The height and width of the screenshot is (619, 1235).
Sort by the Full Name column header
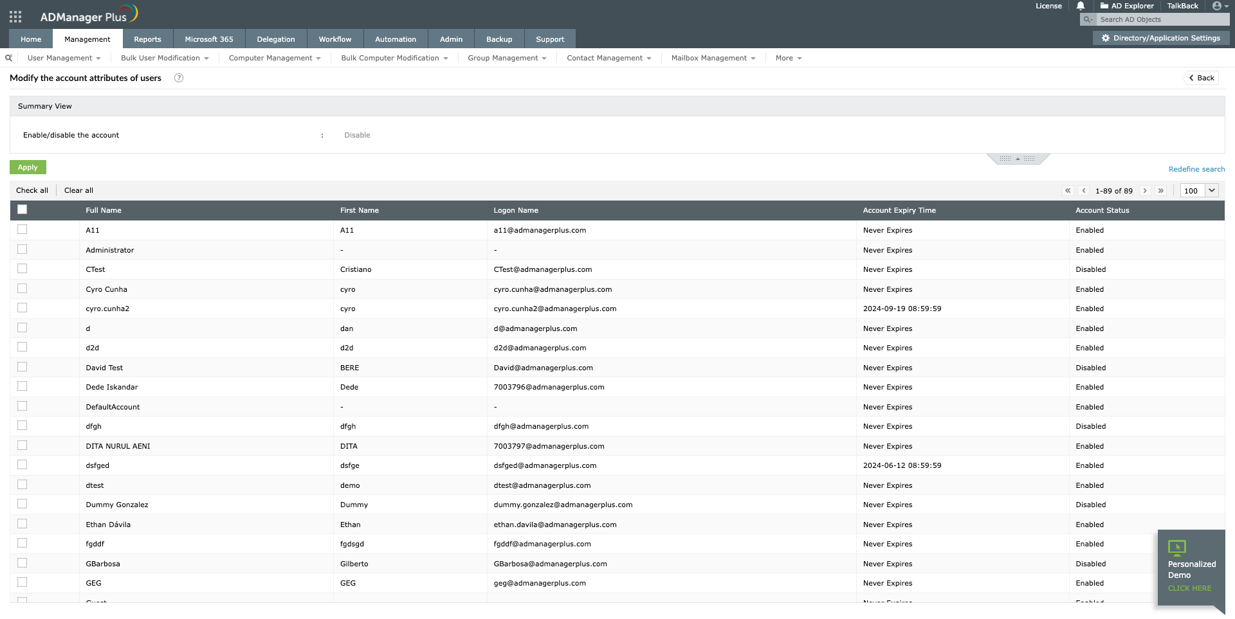(x=104, y=210)
